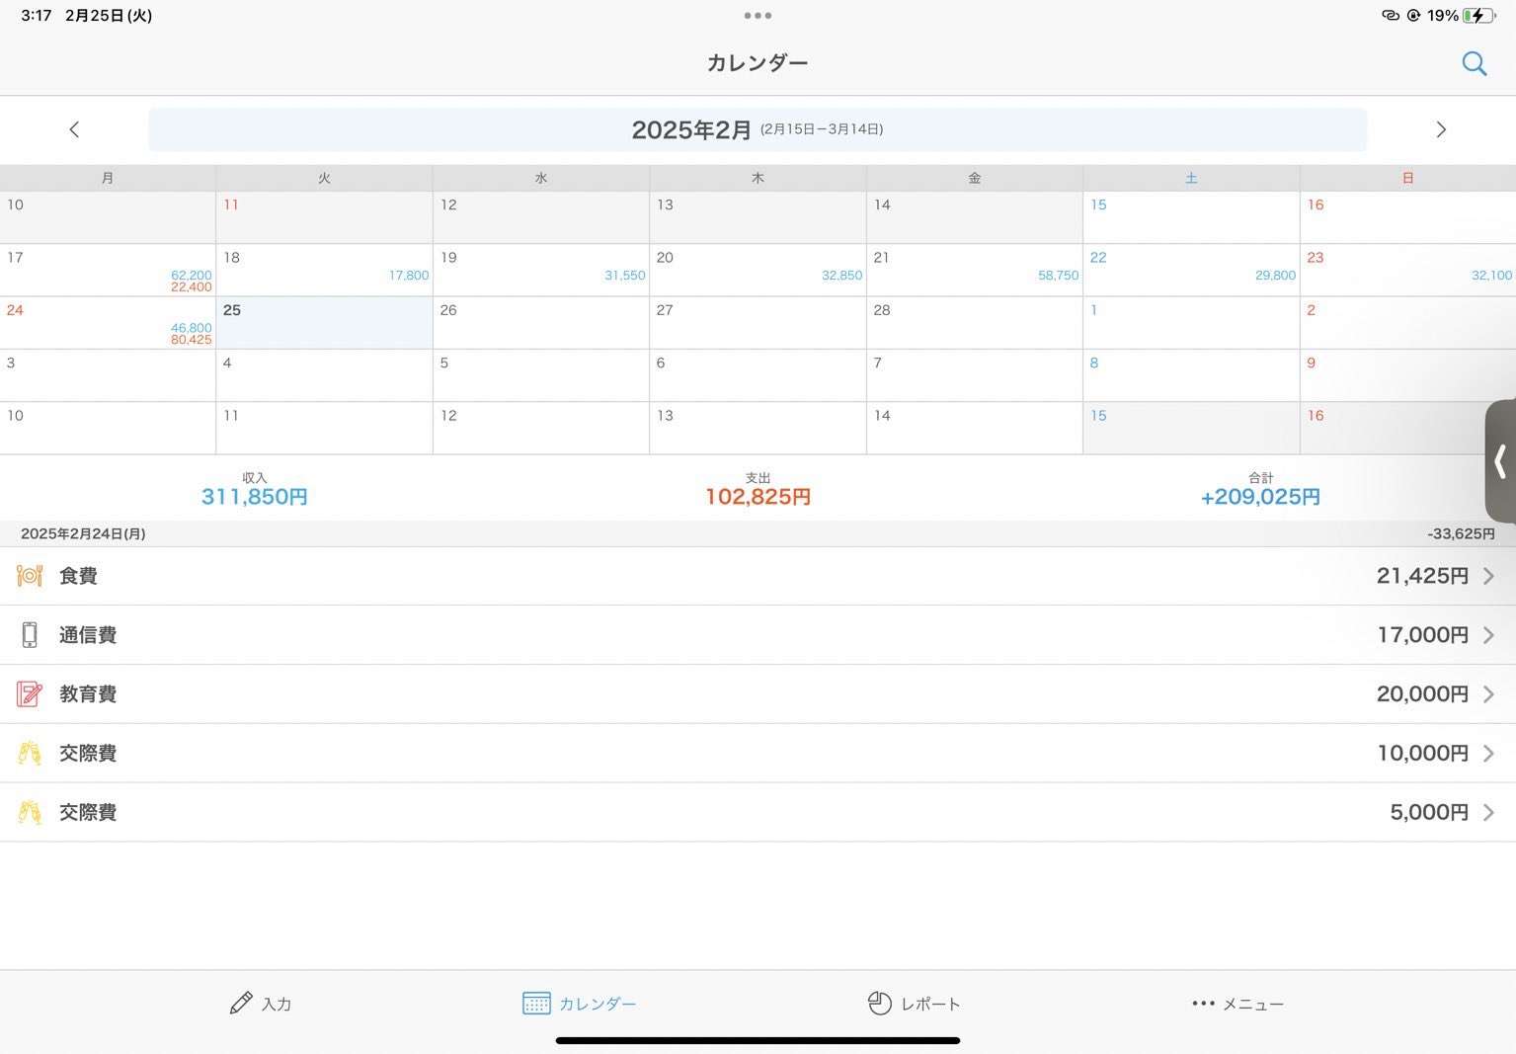Switch to the カレンダー tab
Image resolution: width=1516 pixels, height=1054 pixels.
[580, 1004]
